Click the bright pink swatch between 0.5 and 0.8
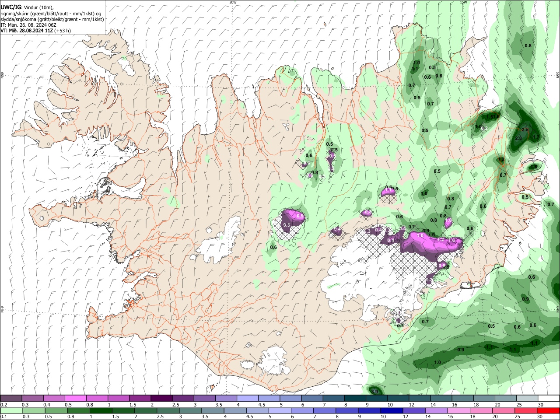 click(75, 399)
